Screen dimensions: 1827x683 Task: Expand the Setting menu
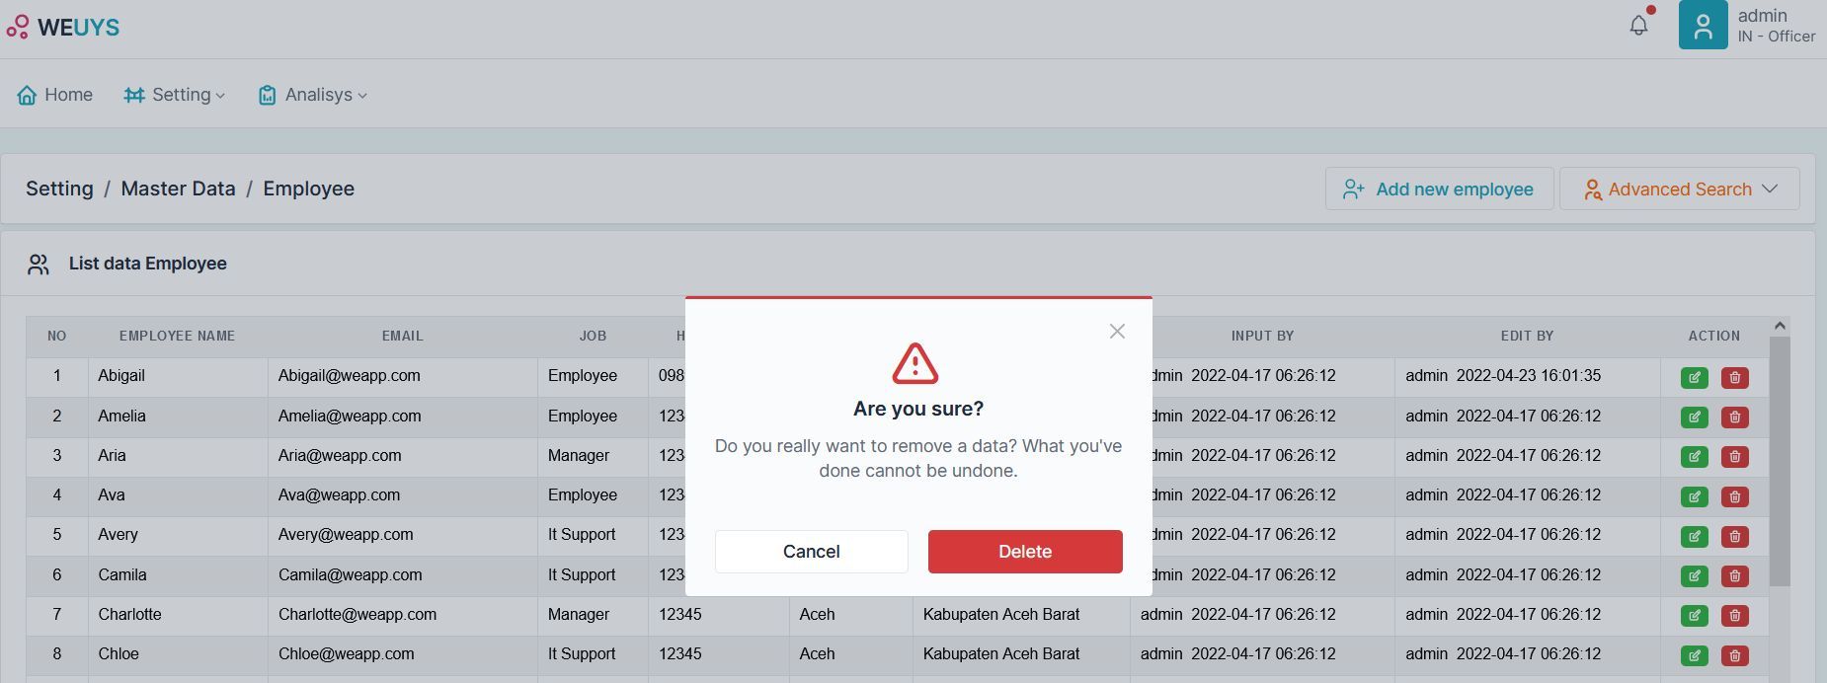tap(174, 95)
